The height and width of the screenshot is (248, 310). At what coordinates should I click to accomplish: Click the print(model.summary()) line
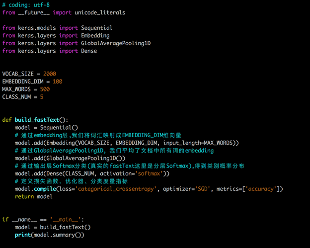[x=49, y=235]
